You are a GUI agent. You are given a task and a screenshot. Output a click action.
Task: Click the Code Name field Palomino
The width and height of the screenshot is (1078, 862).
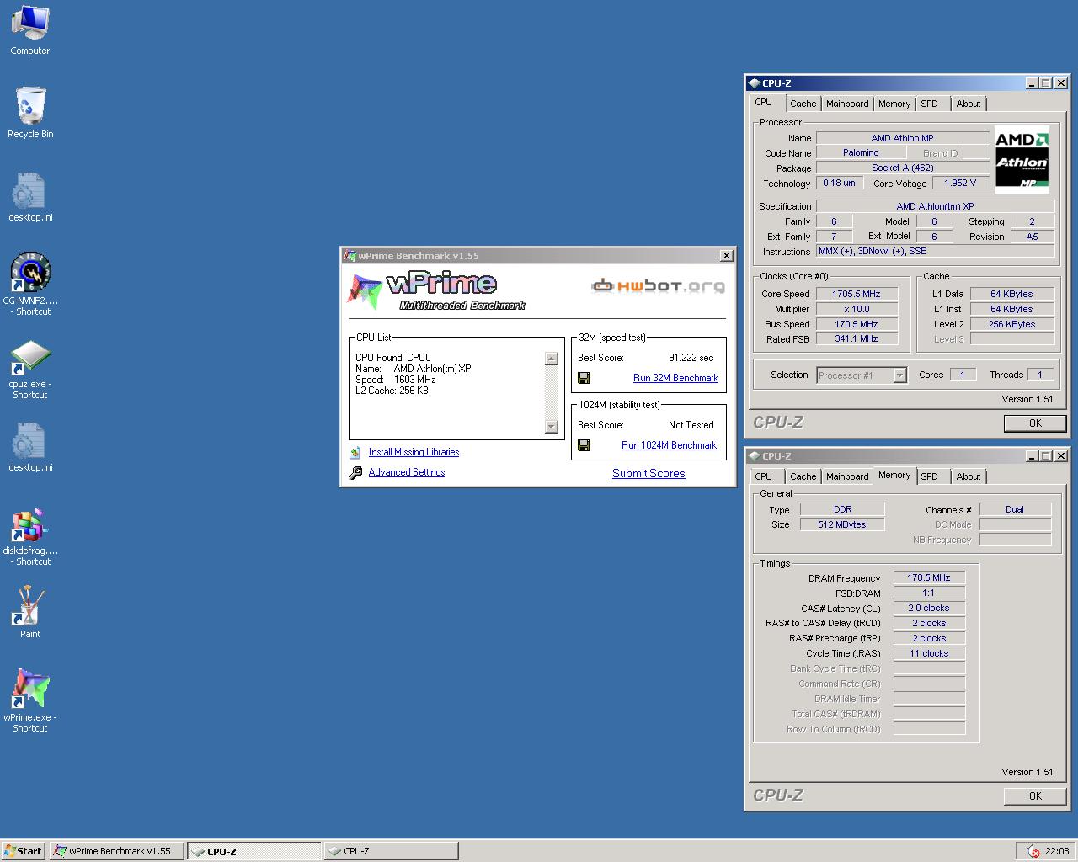click(x=861, y=152)
